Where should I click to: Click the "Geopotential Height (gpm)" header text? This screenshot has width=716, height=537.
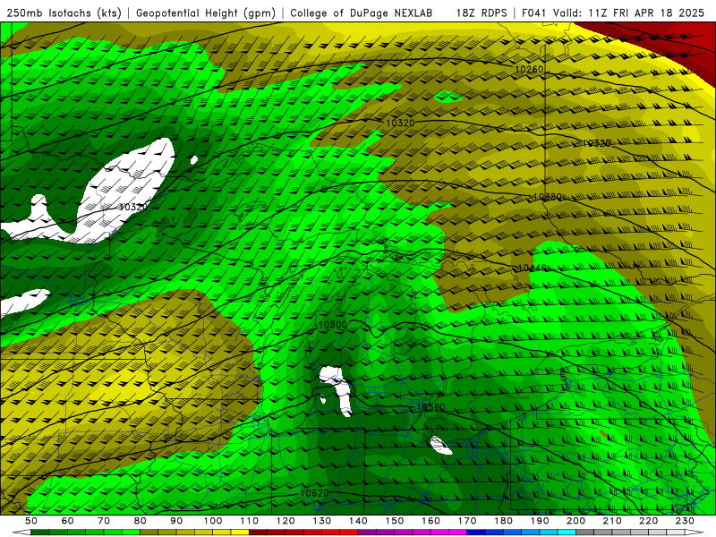click(206, 13)
